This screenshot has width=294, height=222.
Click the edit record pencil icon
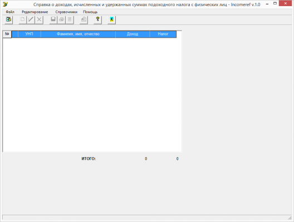pos(31,19)
